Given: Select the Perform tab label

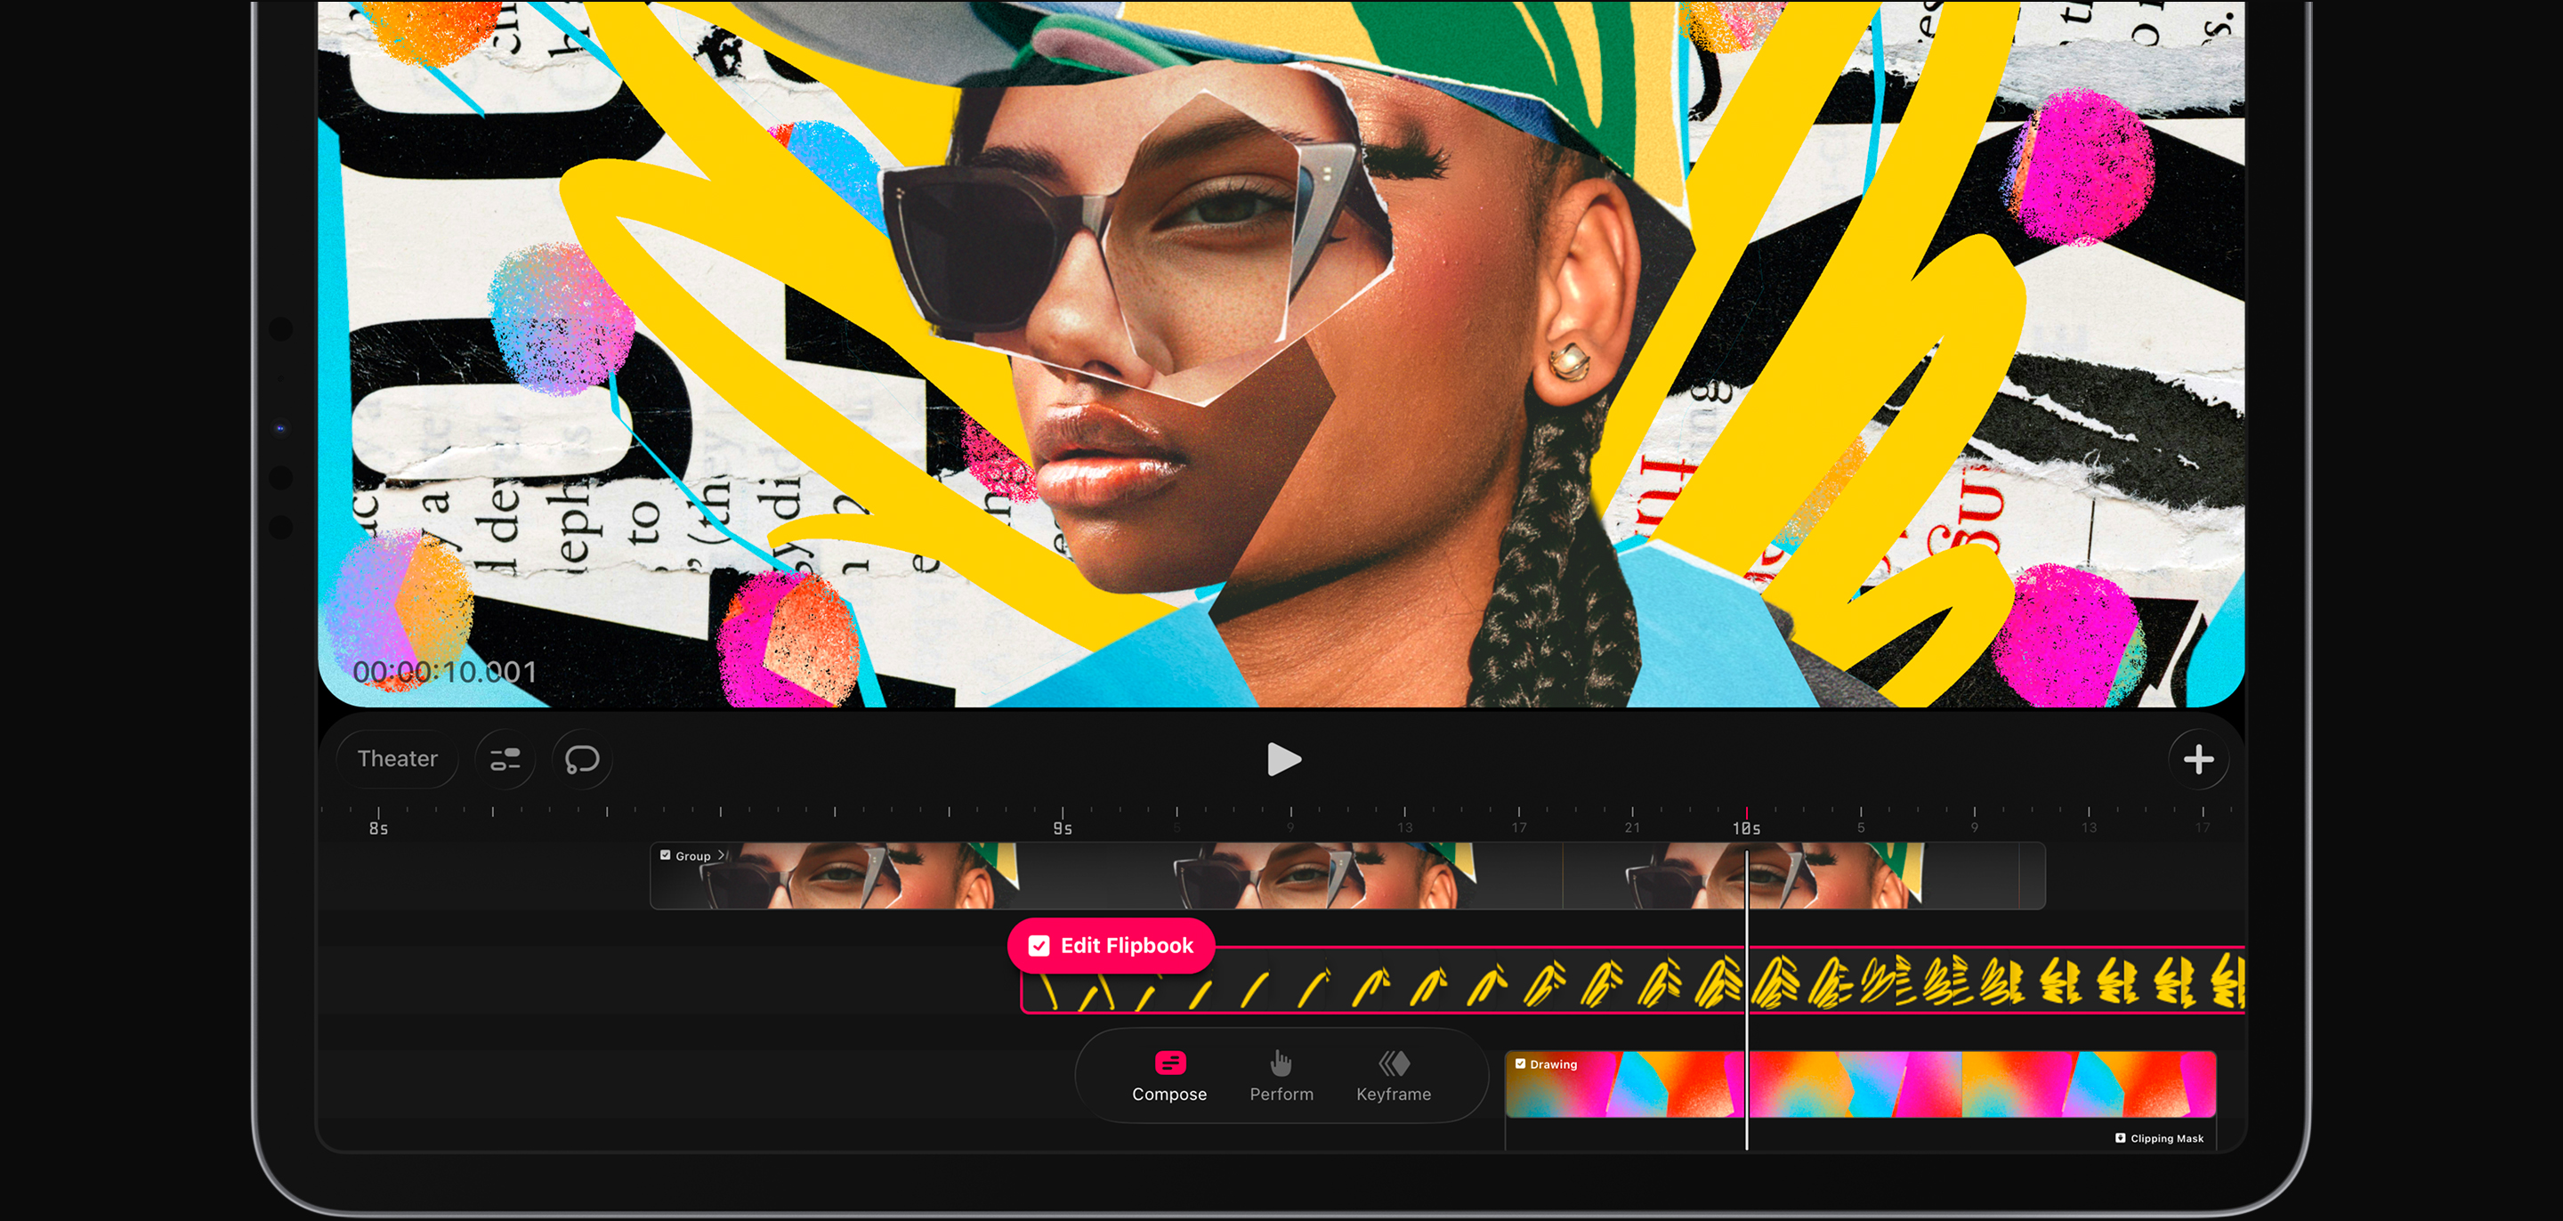Looking at the screenshot, I should (1281, 1094).
